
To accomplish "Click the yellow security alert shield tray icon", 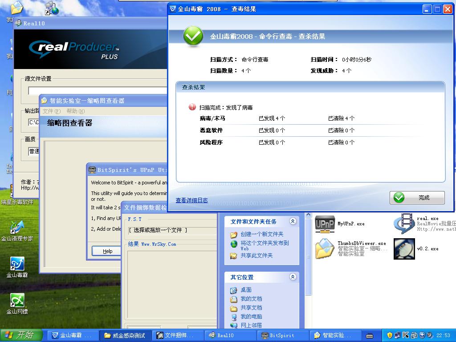I will click(390, 335).
